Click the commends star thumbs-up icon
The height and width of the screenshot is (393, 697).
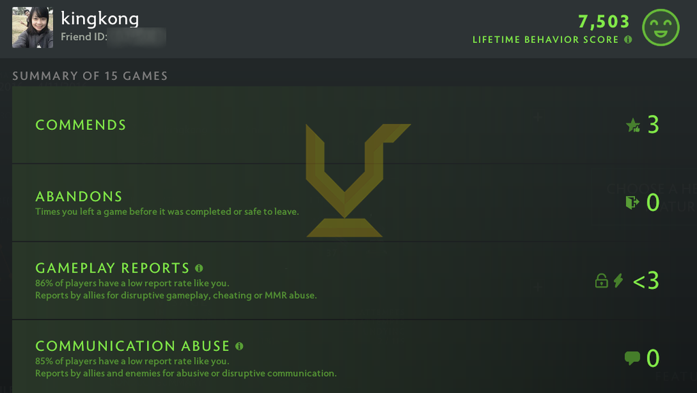coord(633,125)
